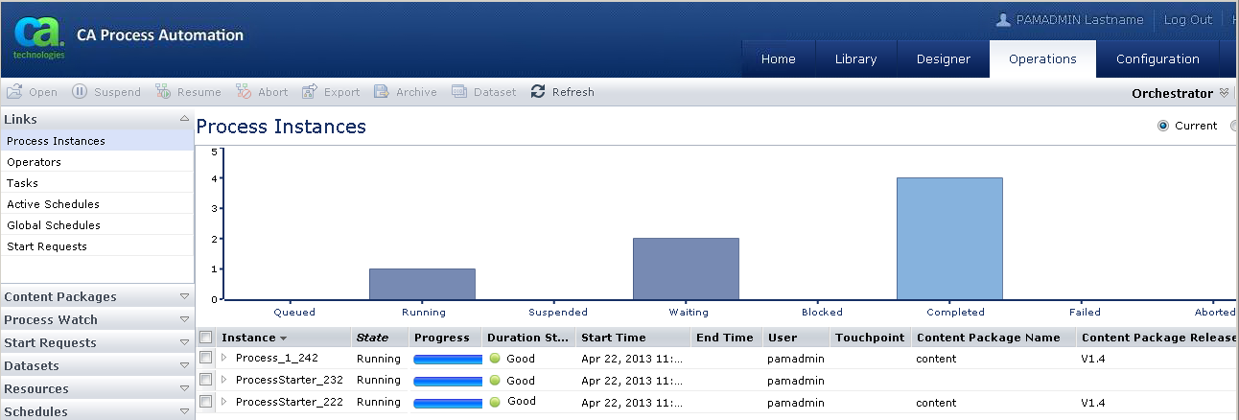Click the Running bar in chart

(423, 284)
